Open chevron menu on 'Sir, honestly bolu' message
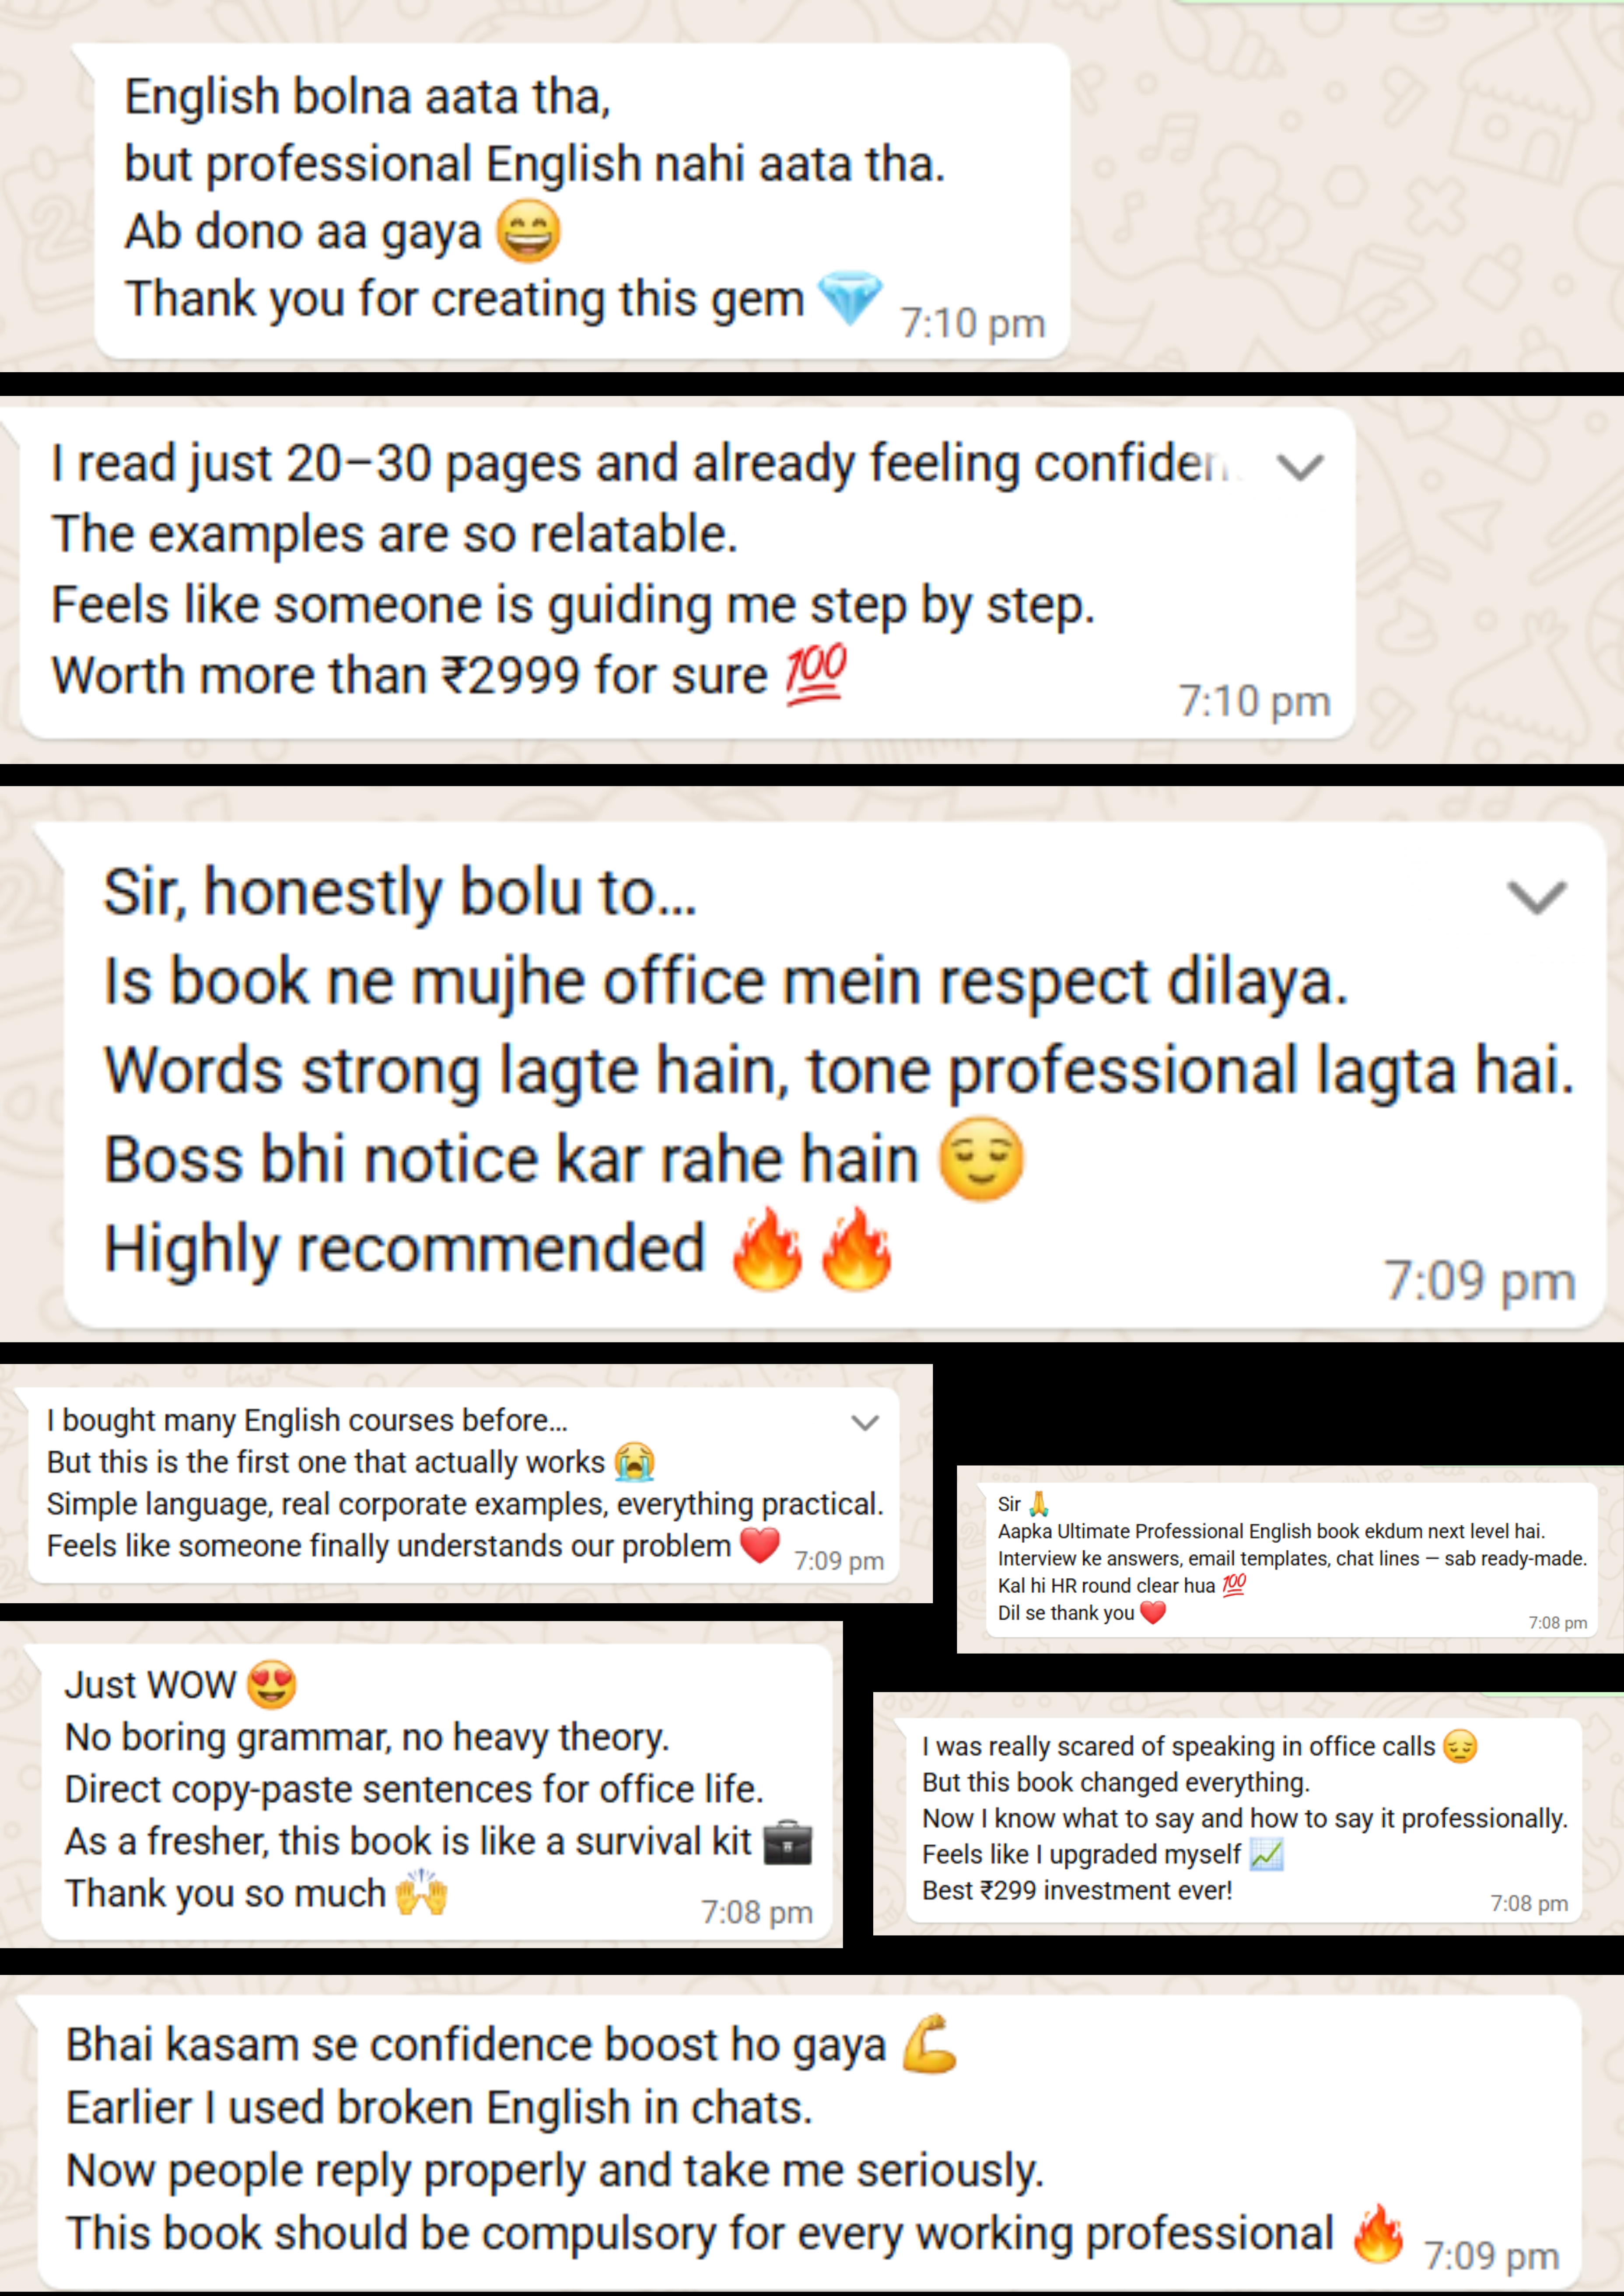Screen dimensions: 1624x2296 [x=1537, y=897]
